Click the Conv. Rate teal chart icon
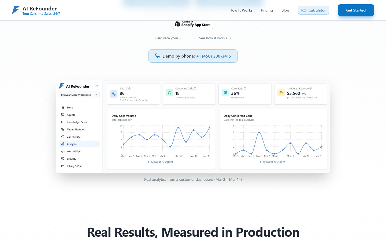 point(225,93)
